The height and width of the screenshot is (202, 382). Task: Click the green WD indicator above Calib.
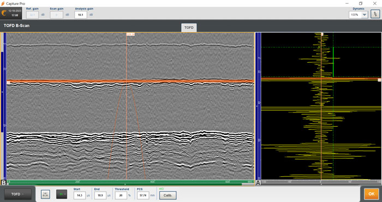coord(162,189)
